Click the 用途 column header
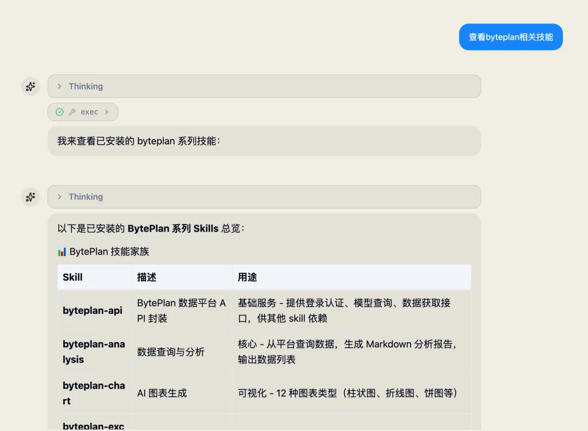The height and width of the screenshot is (431, 588). [352, 277]
